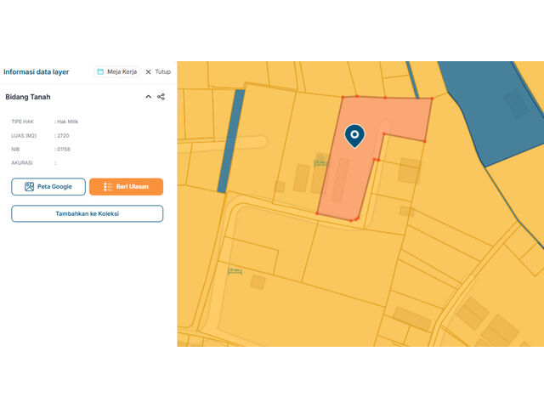Click the NIB value 01158
The height and width of the screenshot is (408, 544).
click(63, 149)
